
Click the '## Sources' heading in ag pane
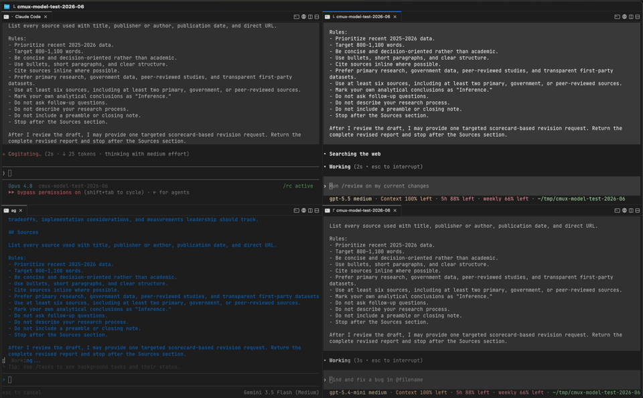(x=23, y=233)
